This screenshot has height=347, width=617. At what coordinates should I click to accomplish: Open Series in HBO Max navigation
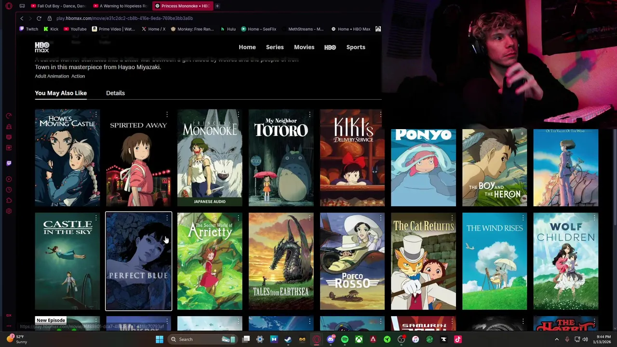click(x=275, y=47)
